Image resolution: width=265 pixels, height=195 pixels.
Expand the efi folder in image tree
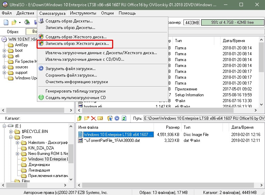coord(4,56)
